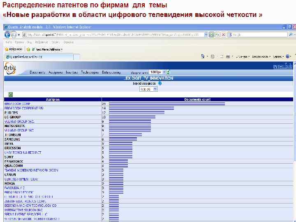Open the Top 50 selection dropdown
The image size is (296, 222).
point(148,89)
